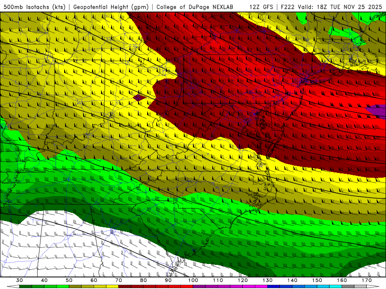Click the left arrow end of the color bar
The height and width of the screenshot is (289, 386).
13,287
